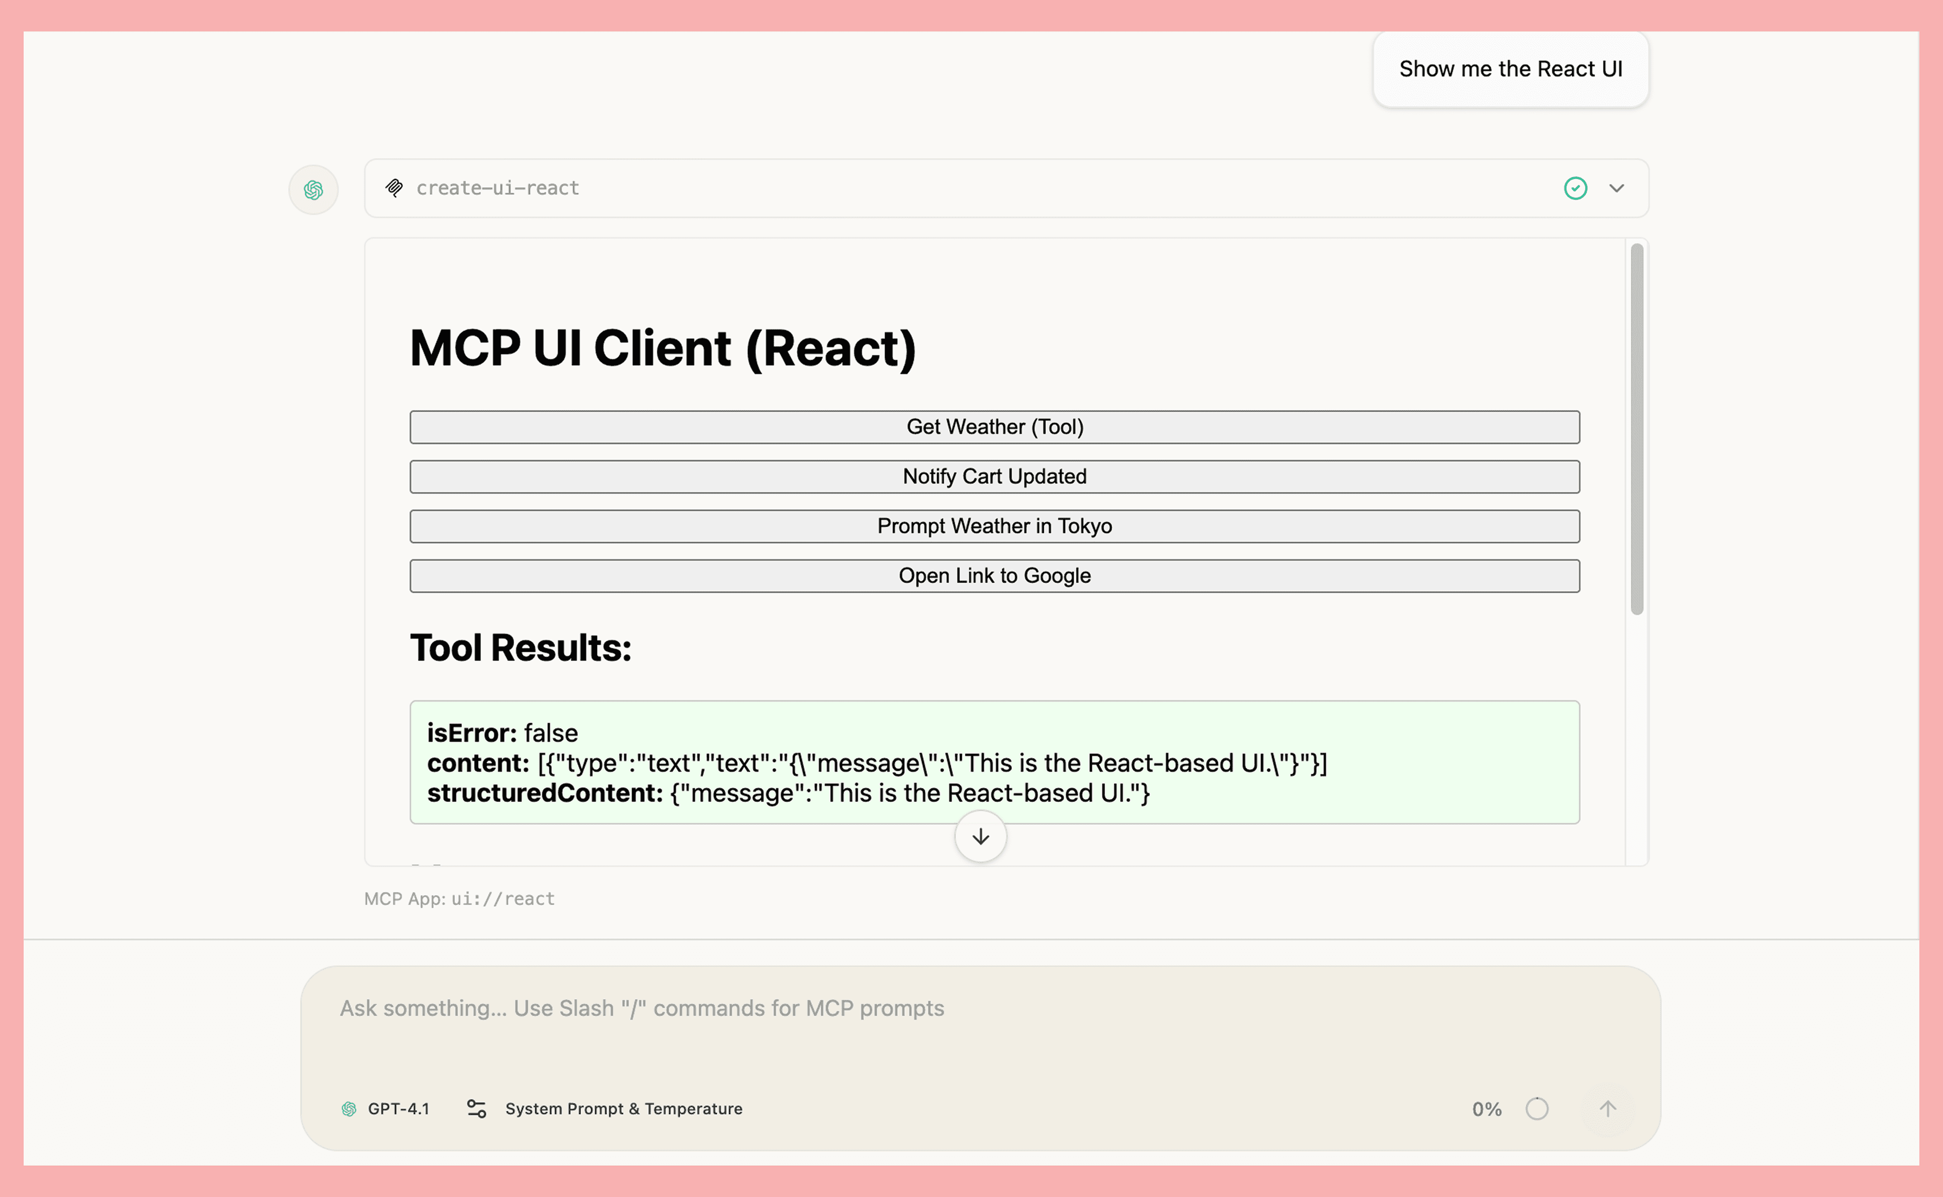Click the OpenAI logo beside GPT-4.1
This screenshot has width=1943, height=1197.
point(349,1109)
